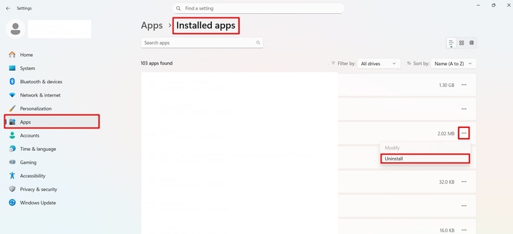Click the Network wifi icon
513x234 pixels.
(13, 95)
